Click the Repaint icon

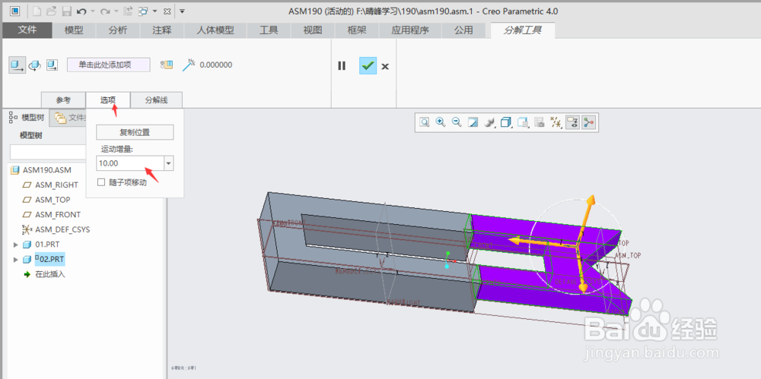coord(473,122)
